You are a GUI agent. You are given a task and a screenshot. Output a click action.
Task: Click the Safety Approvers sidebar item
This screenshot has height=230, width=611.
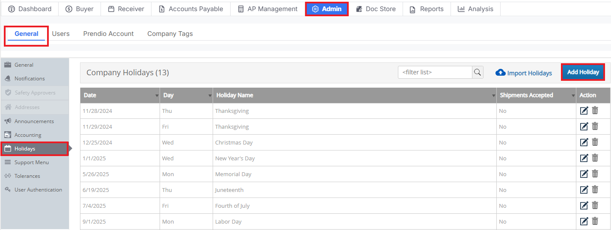pyautogui.click(x=35, y=93)
